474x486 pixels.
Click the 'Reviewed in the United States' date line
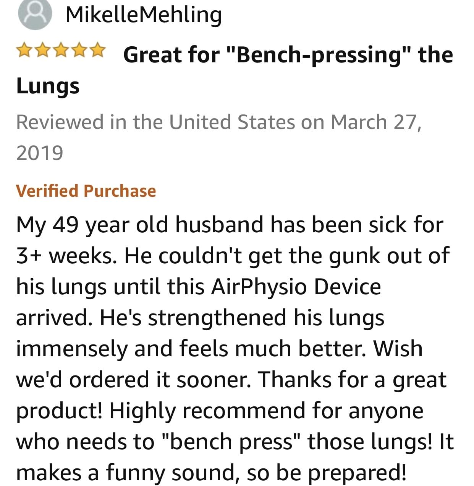point(219,122)
